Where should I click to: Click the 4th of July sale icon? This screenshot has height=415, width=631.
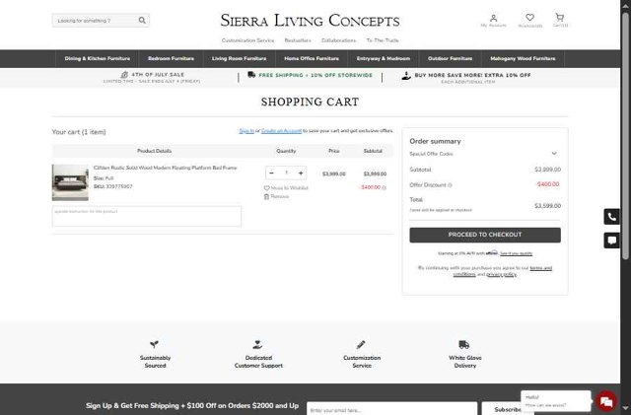125,75
